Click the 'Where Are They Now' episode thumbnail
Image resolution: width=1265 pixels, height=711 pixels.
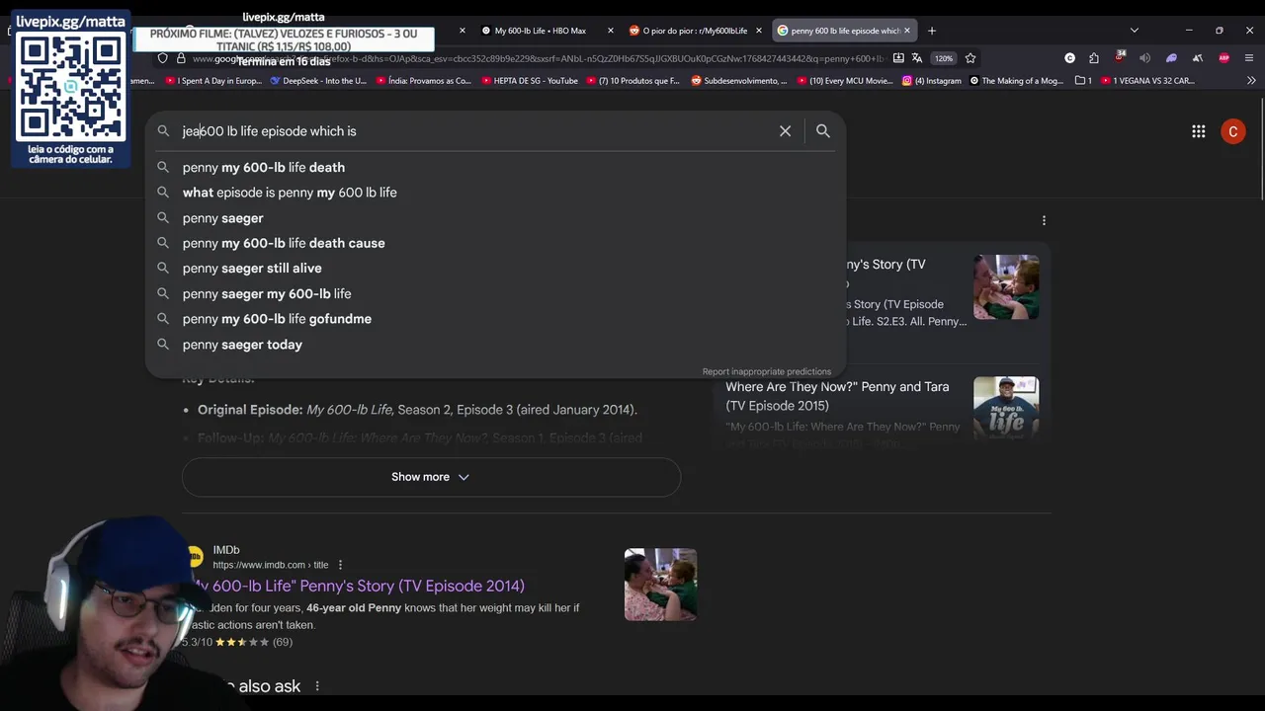(x=1006, y=409)
